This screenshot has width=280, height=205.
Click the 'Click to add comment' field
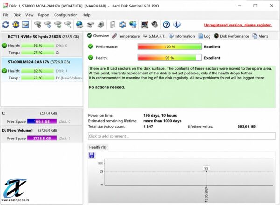tap(182, 136)
